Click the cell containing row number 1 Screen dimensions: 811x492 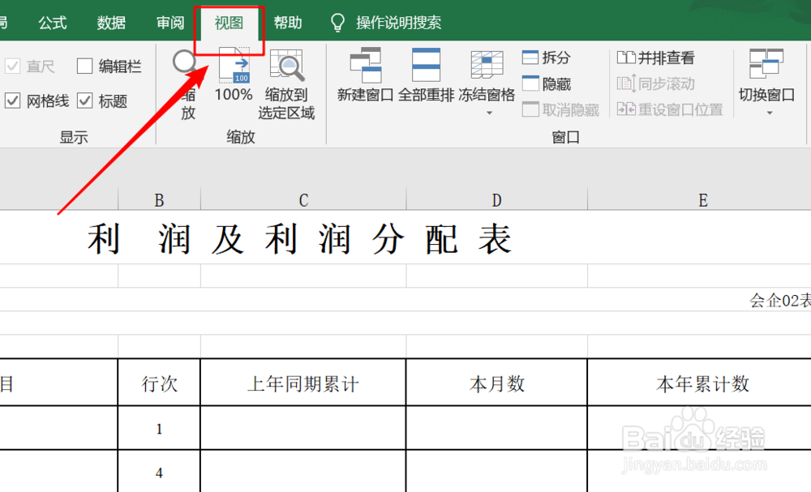click(159, 428)
